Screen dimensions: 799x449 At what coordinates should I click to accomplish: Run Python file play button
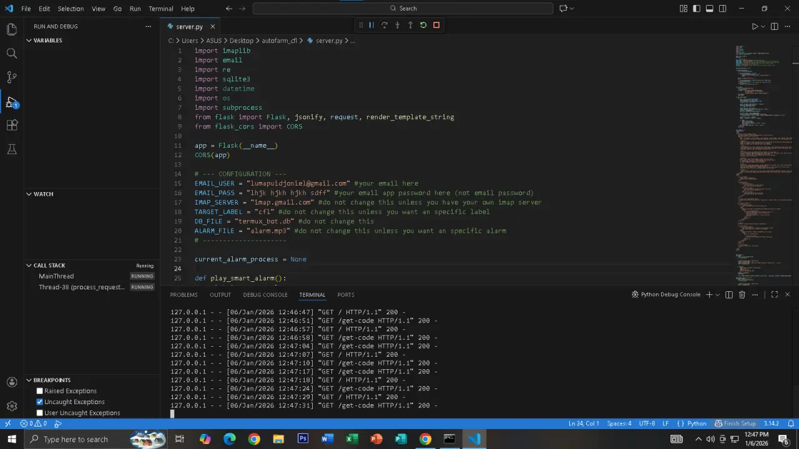[754, 26]
